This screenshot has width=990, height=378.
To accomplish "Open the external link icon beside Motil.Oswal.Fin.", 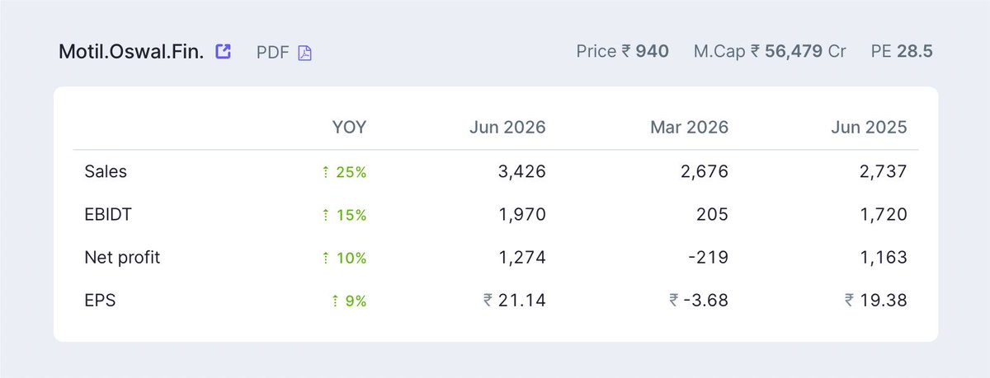I will (x=223, y=51).
